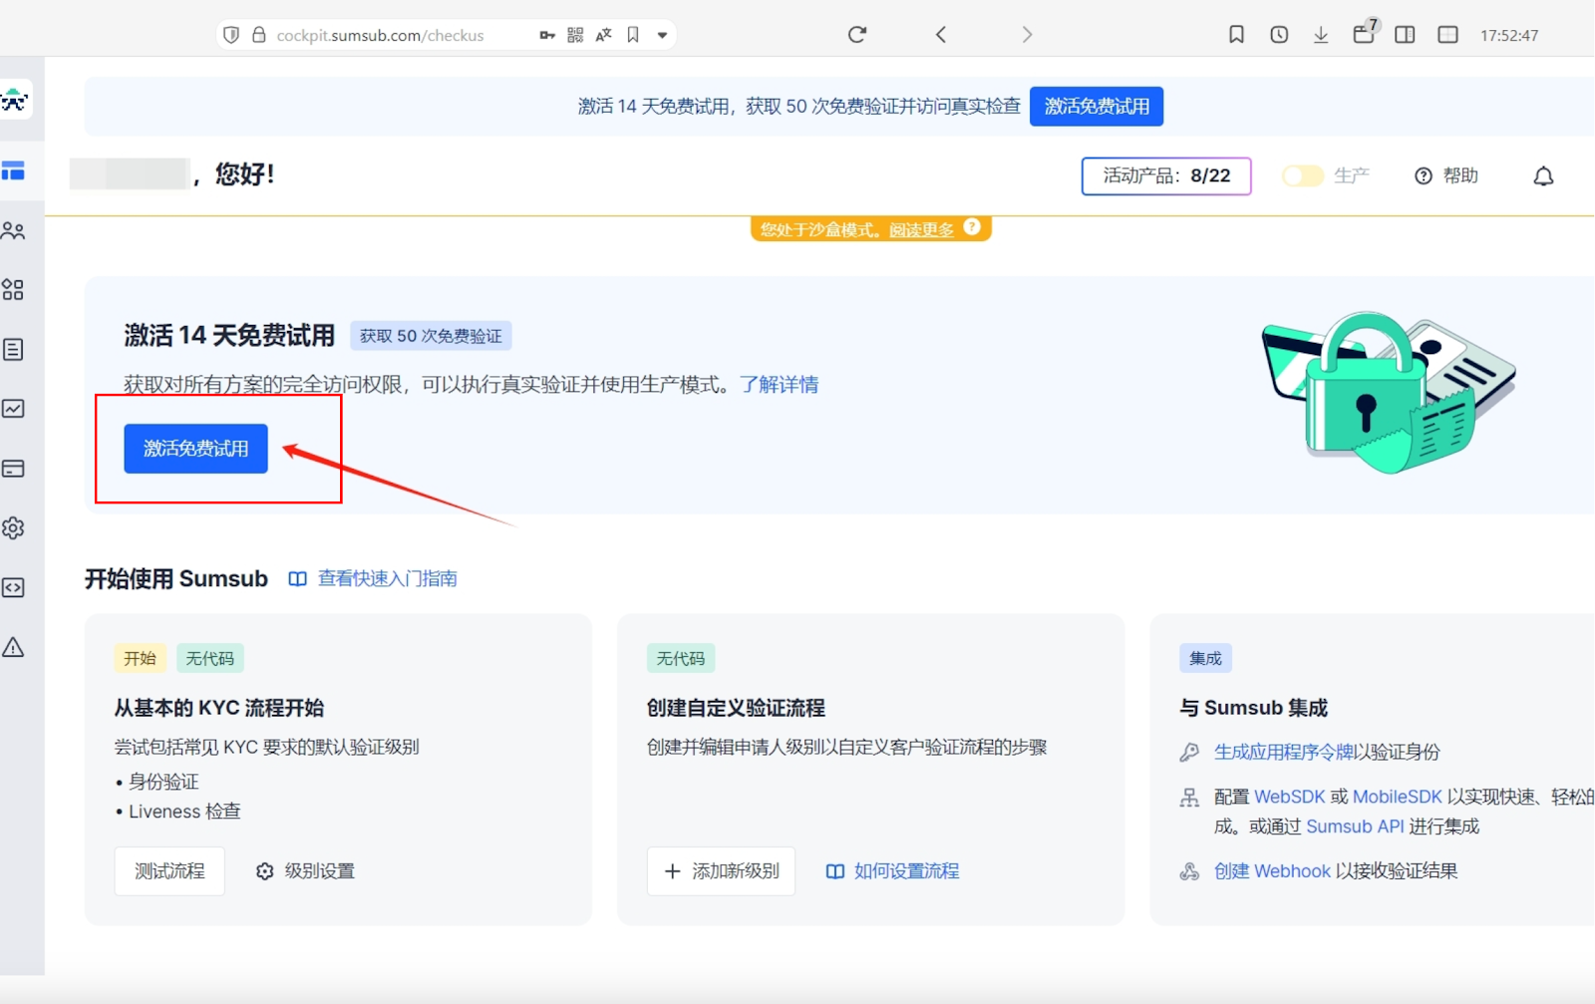Open the browser history clock icon
The width and height of the screenshot is (1595, 1004).
(x=1279, y=35)
